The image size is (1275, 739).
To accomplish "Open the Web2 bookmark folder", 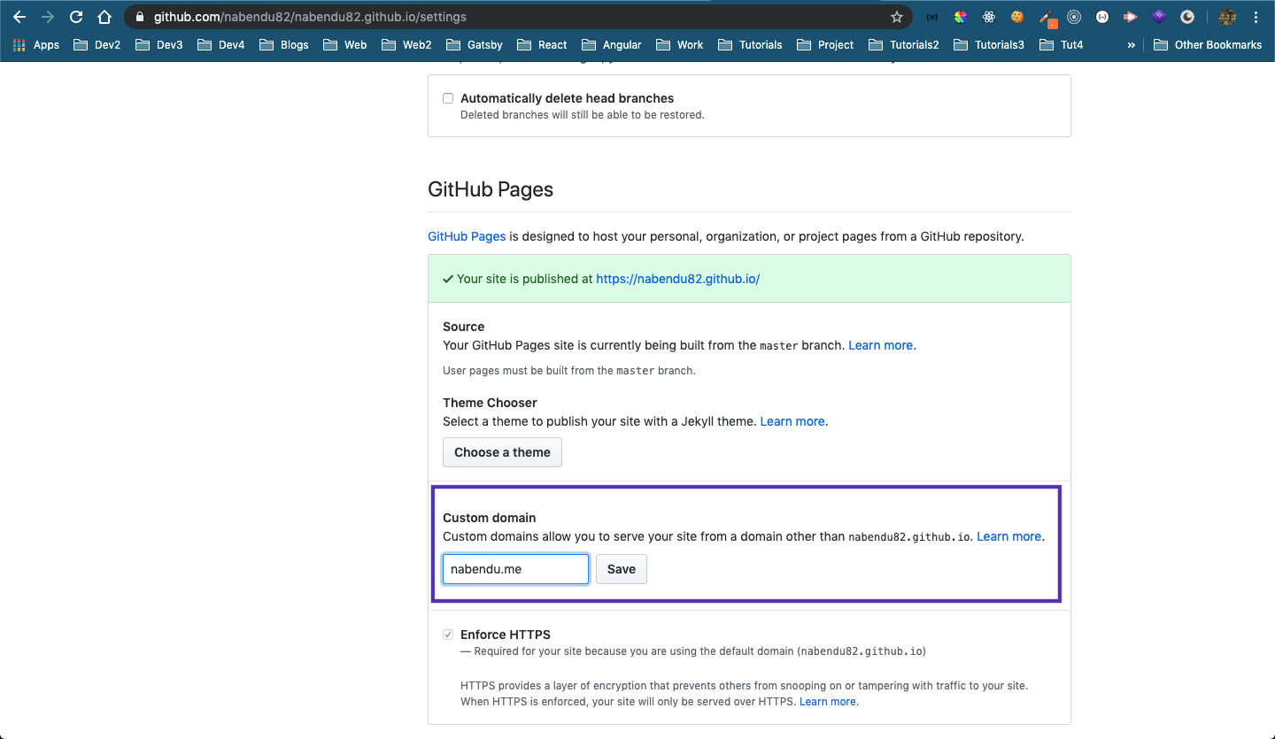I will (406, 44).
